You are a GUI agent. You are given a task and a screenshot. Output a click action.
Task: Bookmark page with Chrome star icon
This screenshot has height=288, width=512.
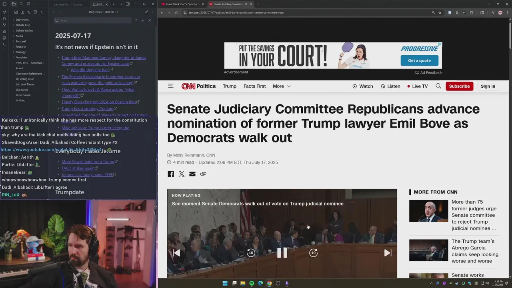click(x=440, y=12)
